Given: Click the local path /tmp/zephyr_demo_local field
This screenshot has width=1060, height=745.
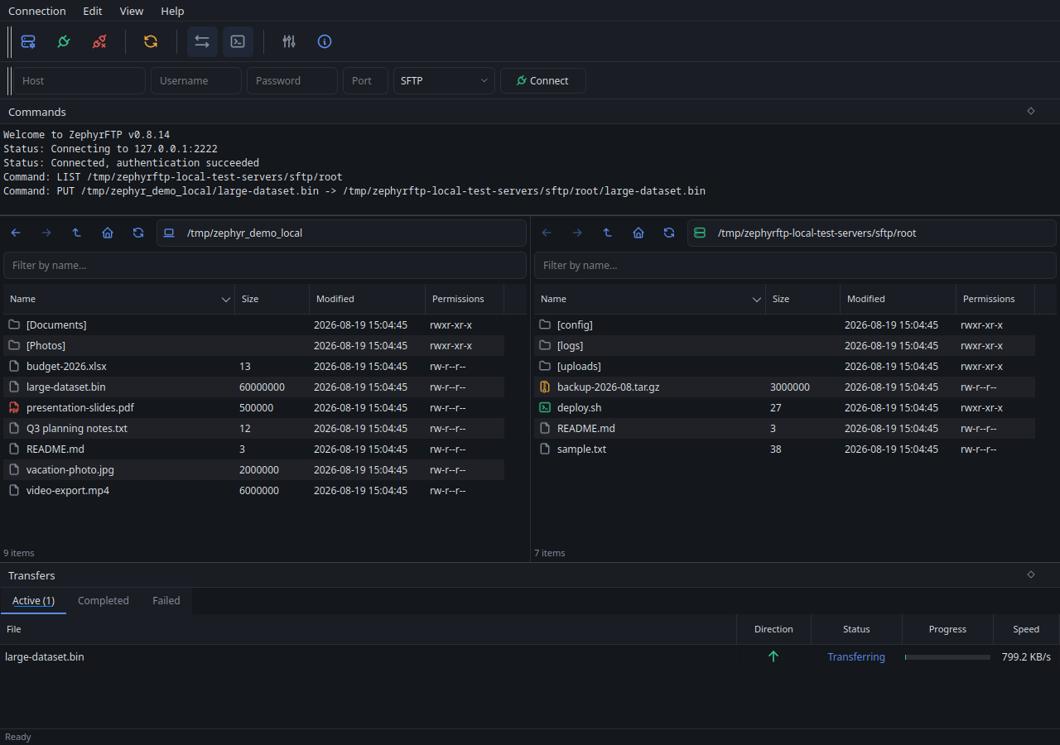Looking at the screenshot, I should [341, 233].
